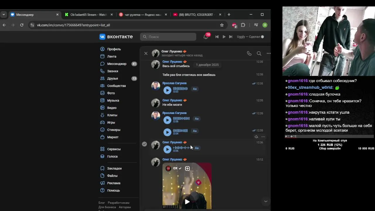Open the browser extensions puzzle icon
The image size is (375, 211).
pyautogui.click(x=243, y=25)
